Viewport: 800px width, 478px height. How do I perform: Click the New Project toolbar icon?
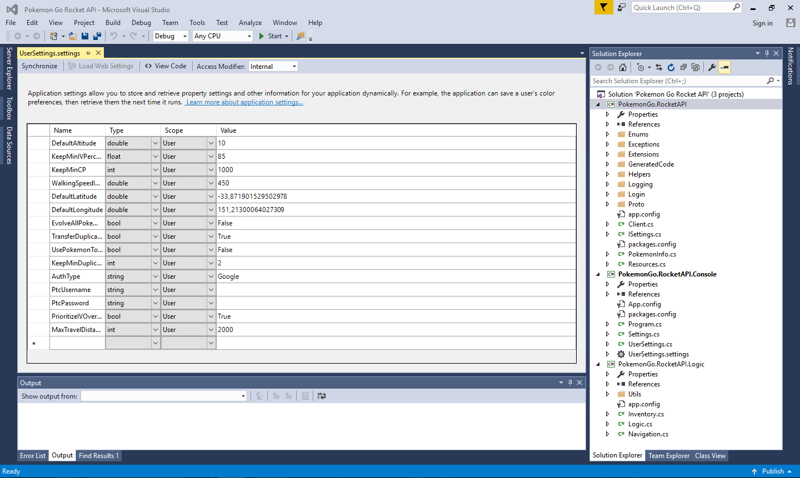point(54,36)
